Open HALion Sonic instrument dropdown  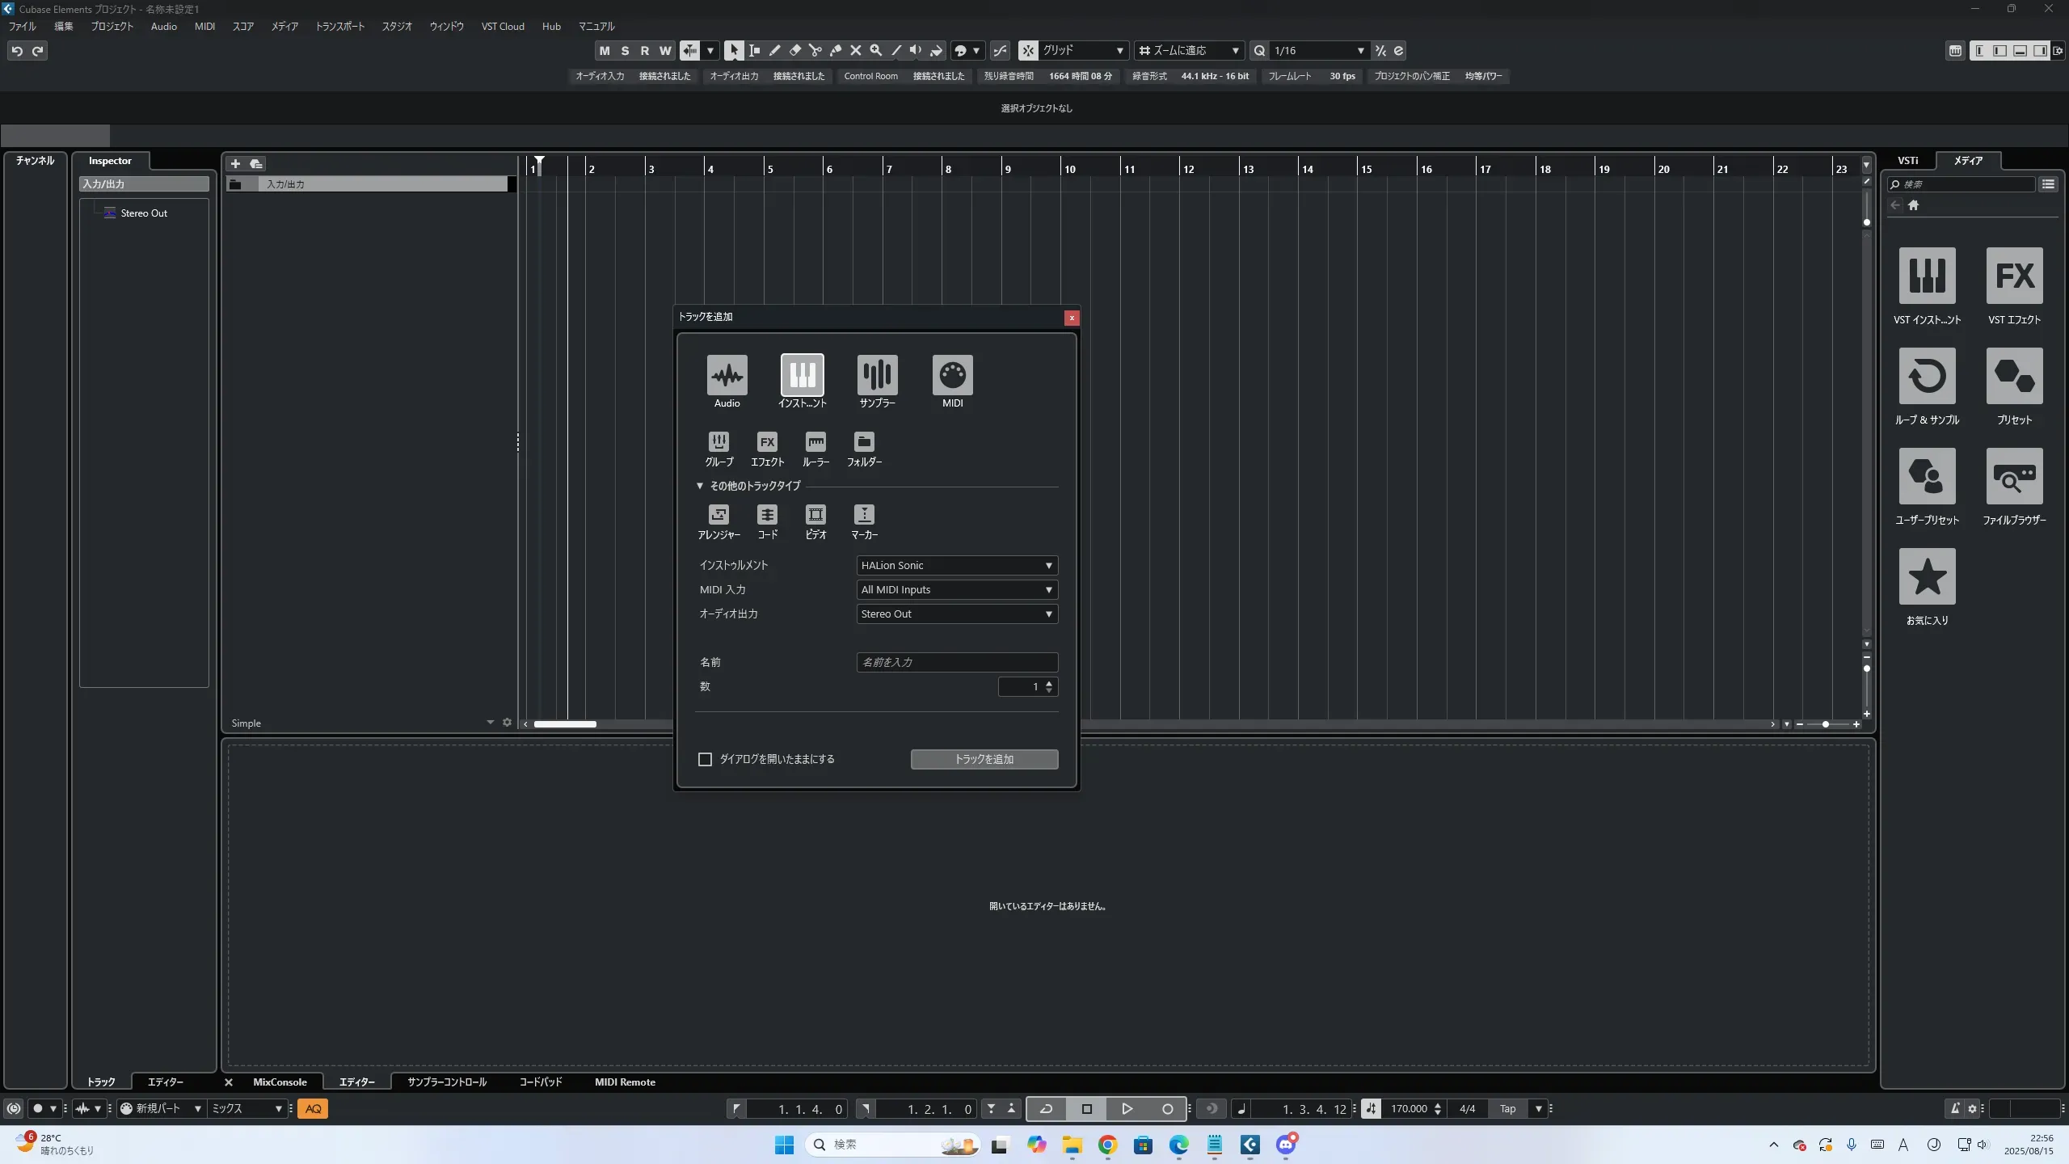point(956,566)
